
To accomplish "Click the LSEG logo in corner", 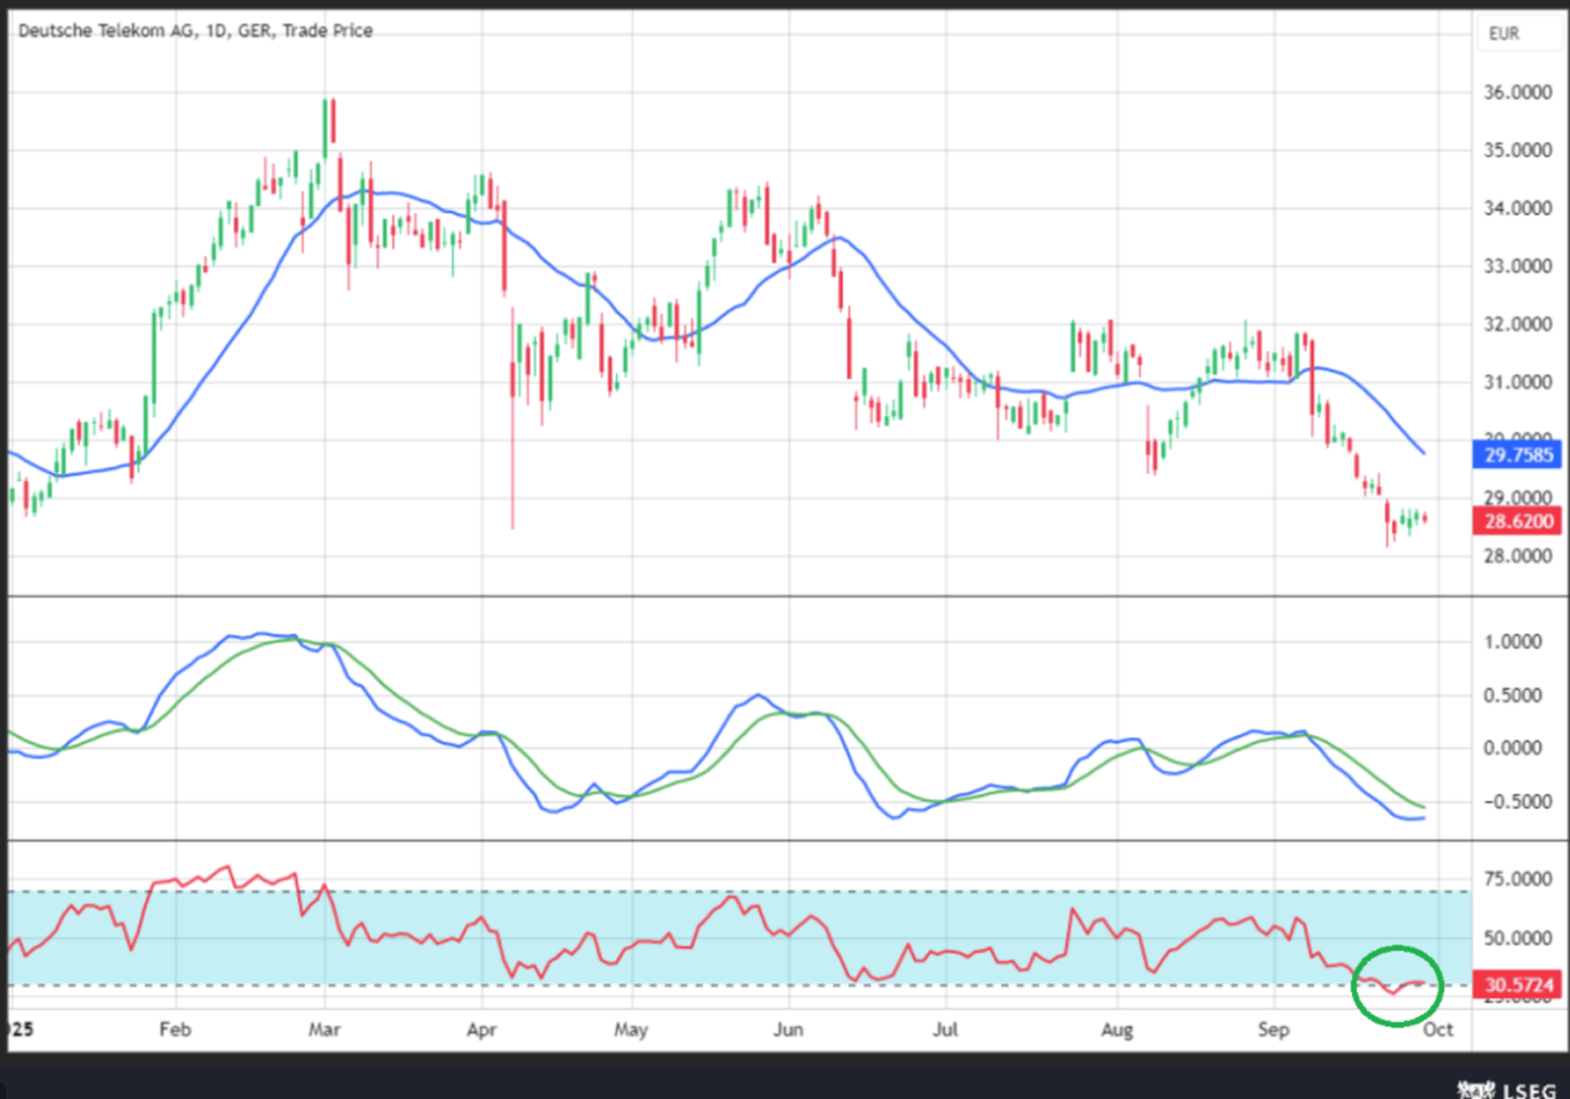I will point(1508,1090).
